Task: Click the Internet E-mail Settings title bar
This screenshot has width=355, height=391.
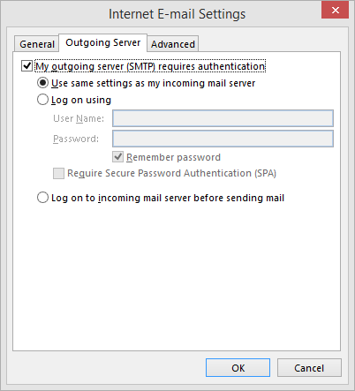Action: pyautogui.click(x=177, y=14)
